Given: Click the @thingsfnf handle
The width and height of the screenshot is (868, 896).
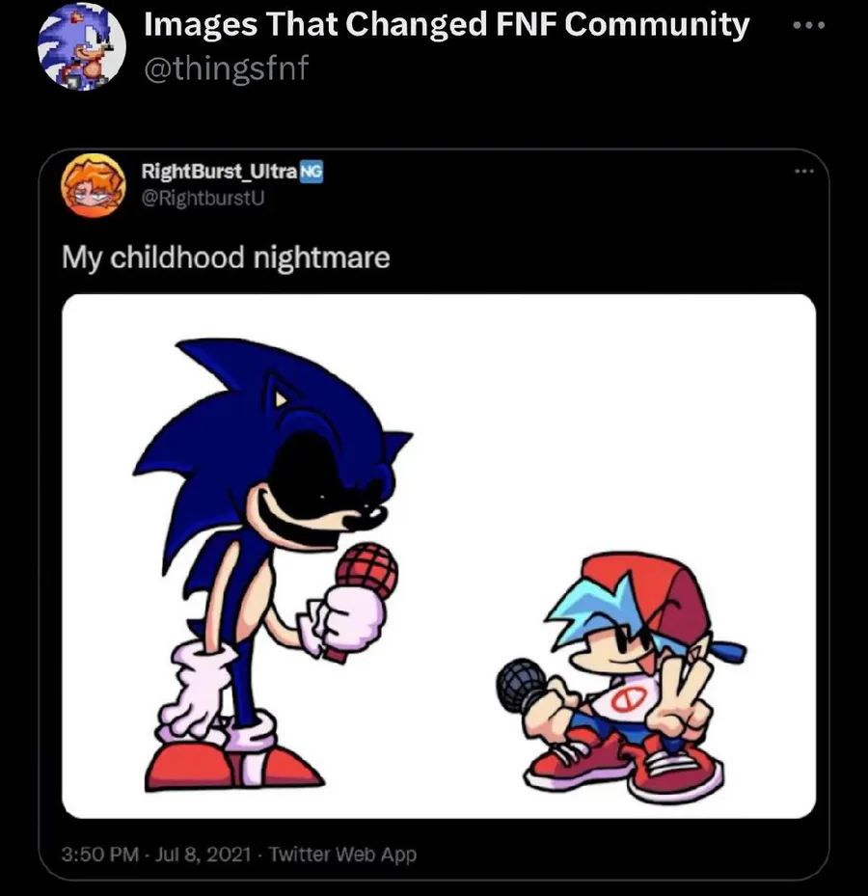Looking at the screenshot, I should 225,69.
